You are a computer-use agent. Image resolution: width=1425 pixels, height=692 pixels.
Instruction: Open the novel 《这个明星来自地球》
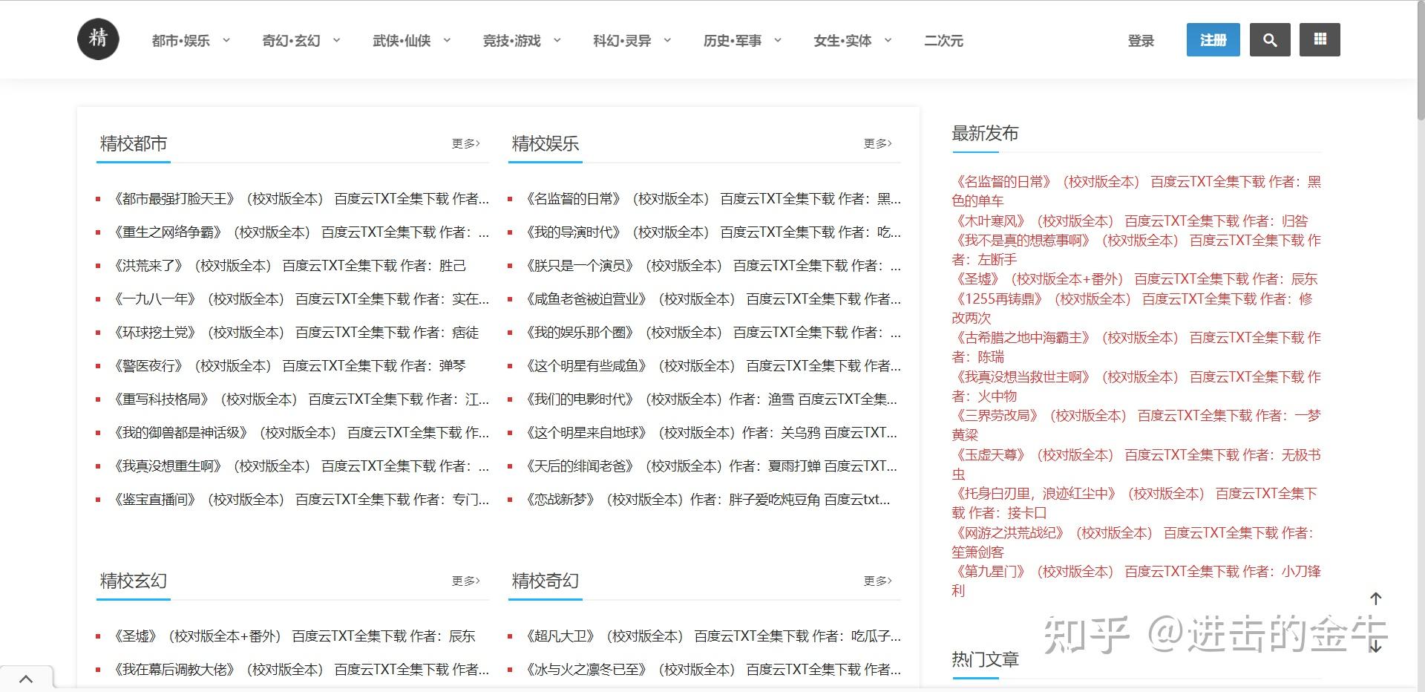[710, 433]
